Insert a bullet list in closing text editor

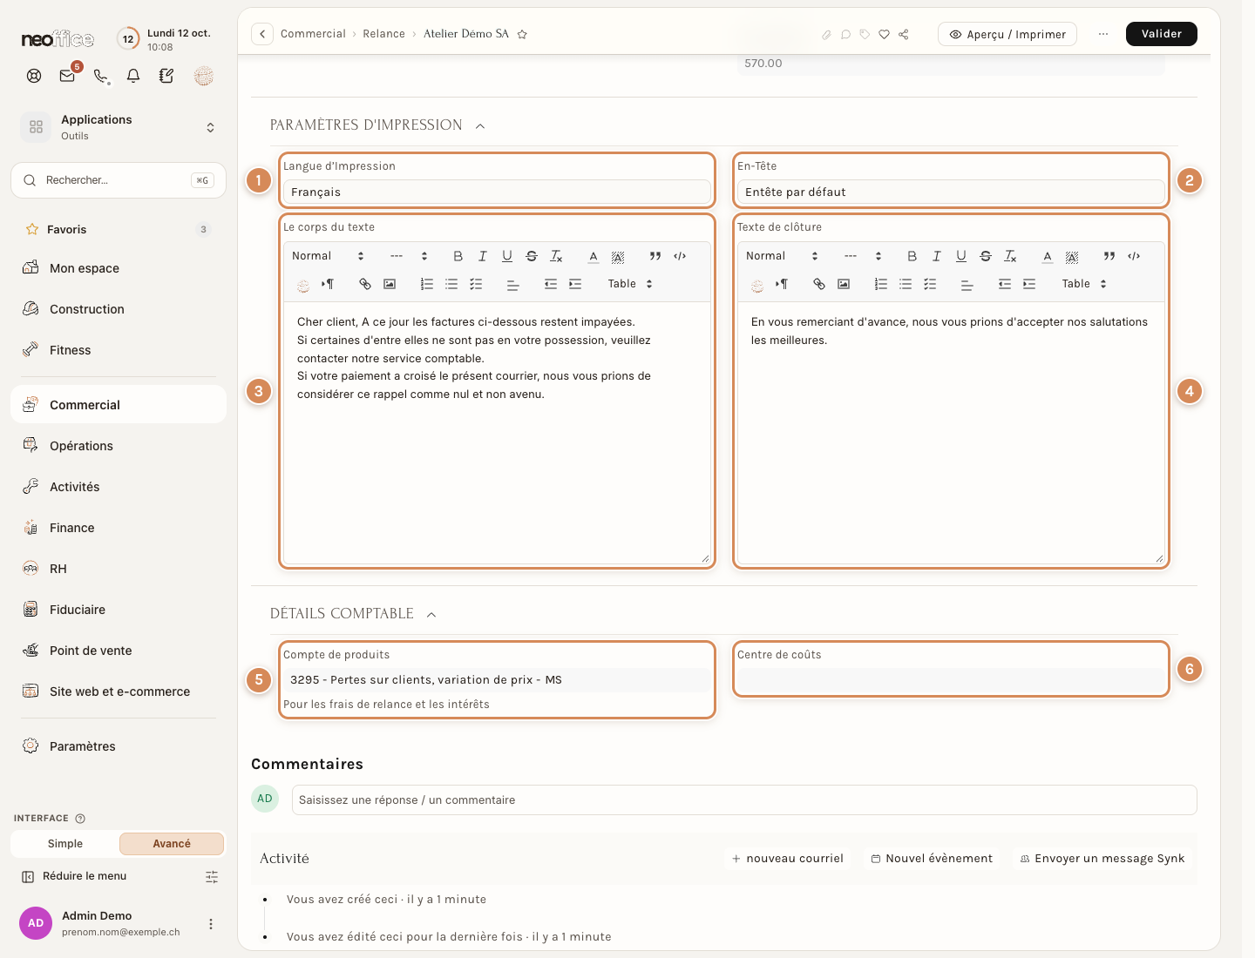[x=906, y=284]
